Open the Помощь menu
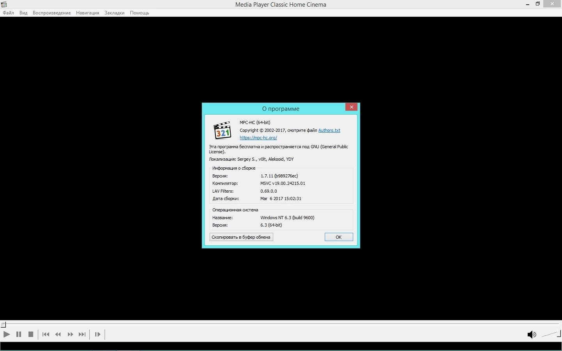 [x=139, y=13]
